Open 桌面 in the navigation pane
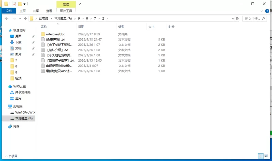272x161 pixels. click(18, 36)
